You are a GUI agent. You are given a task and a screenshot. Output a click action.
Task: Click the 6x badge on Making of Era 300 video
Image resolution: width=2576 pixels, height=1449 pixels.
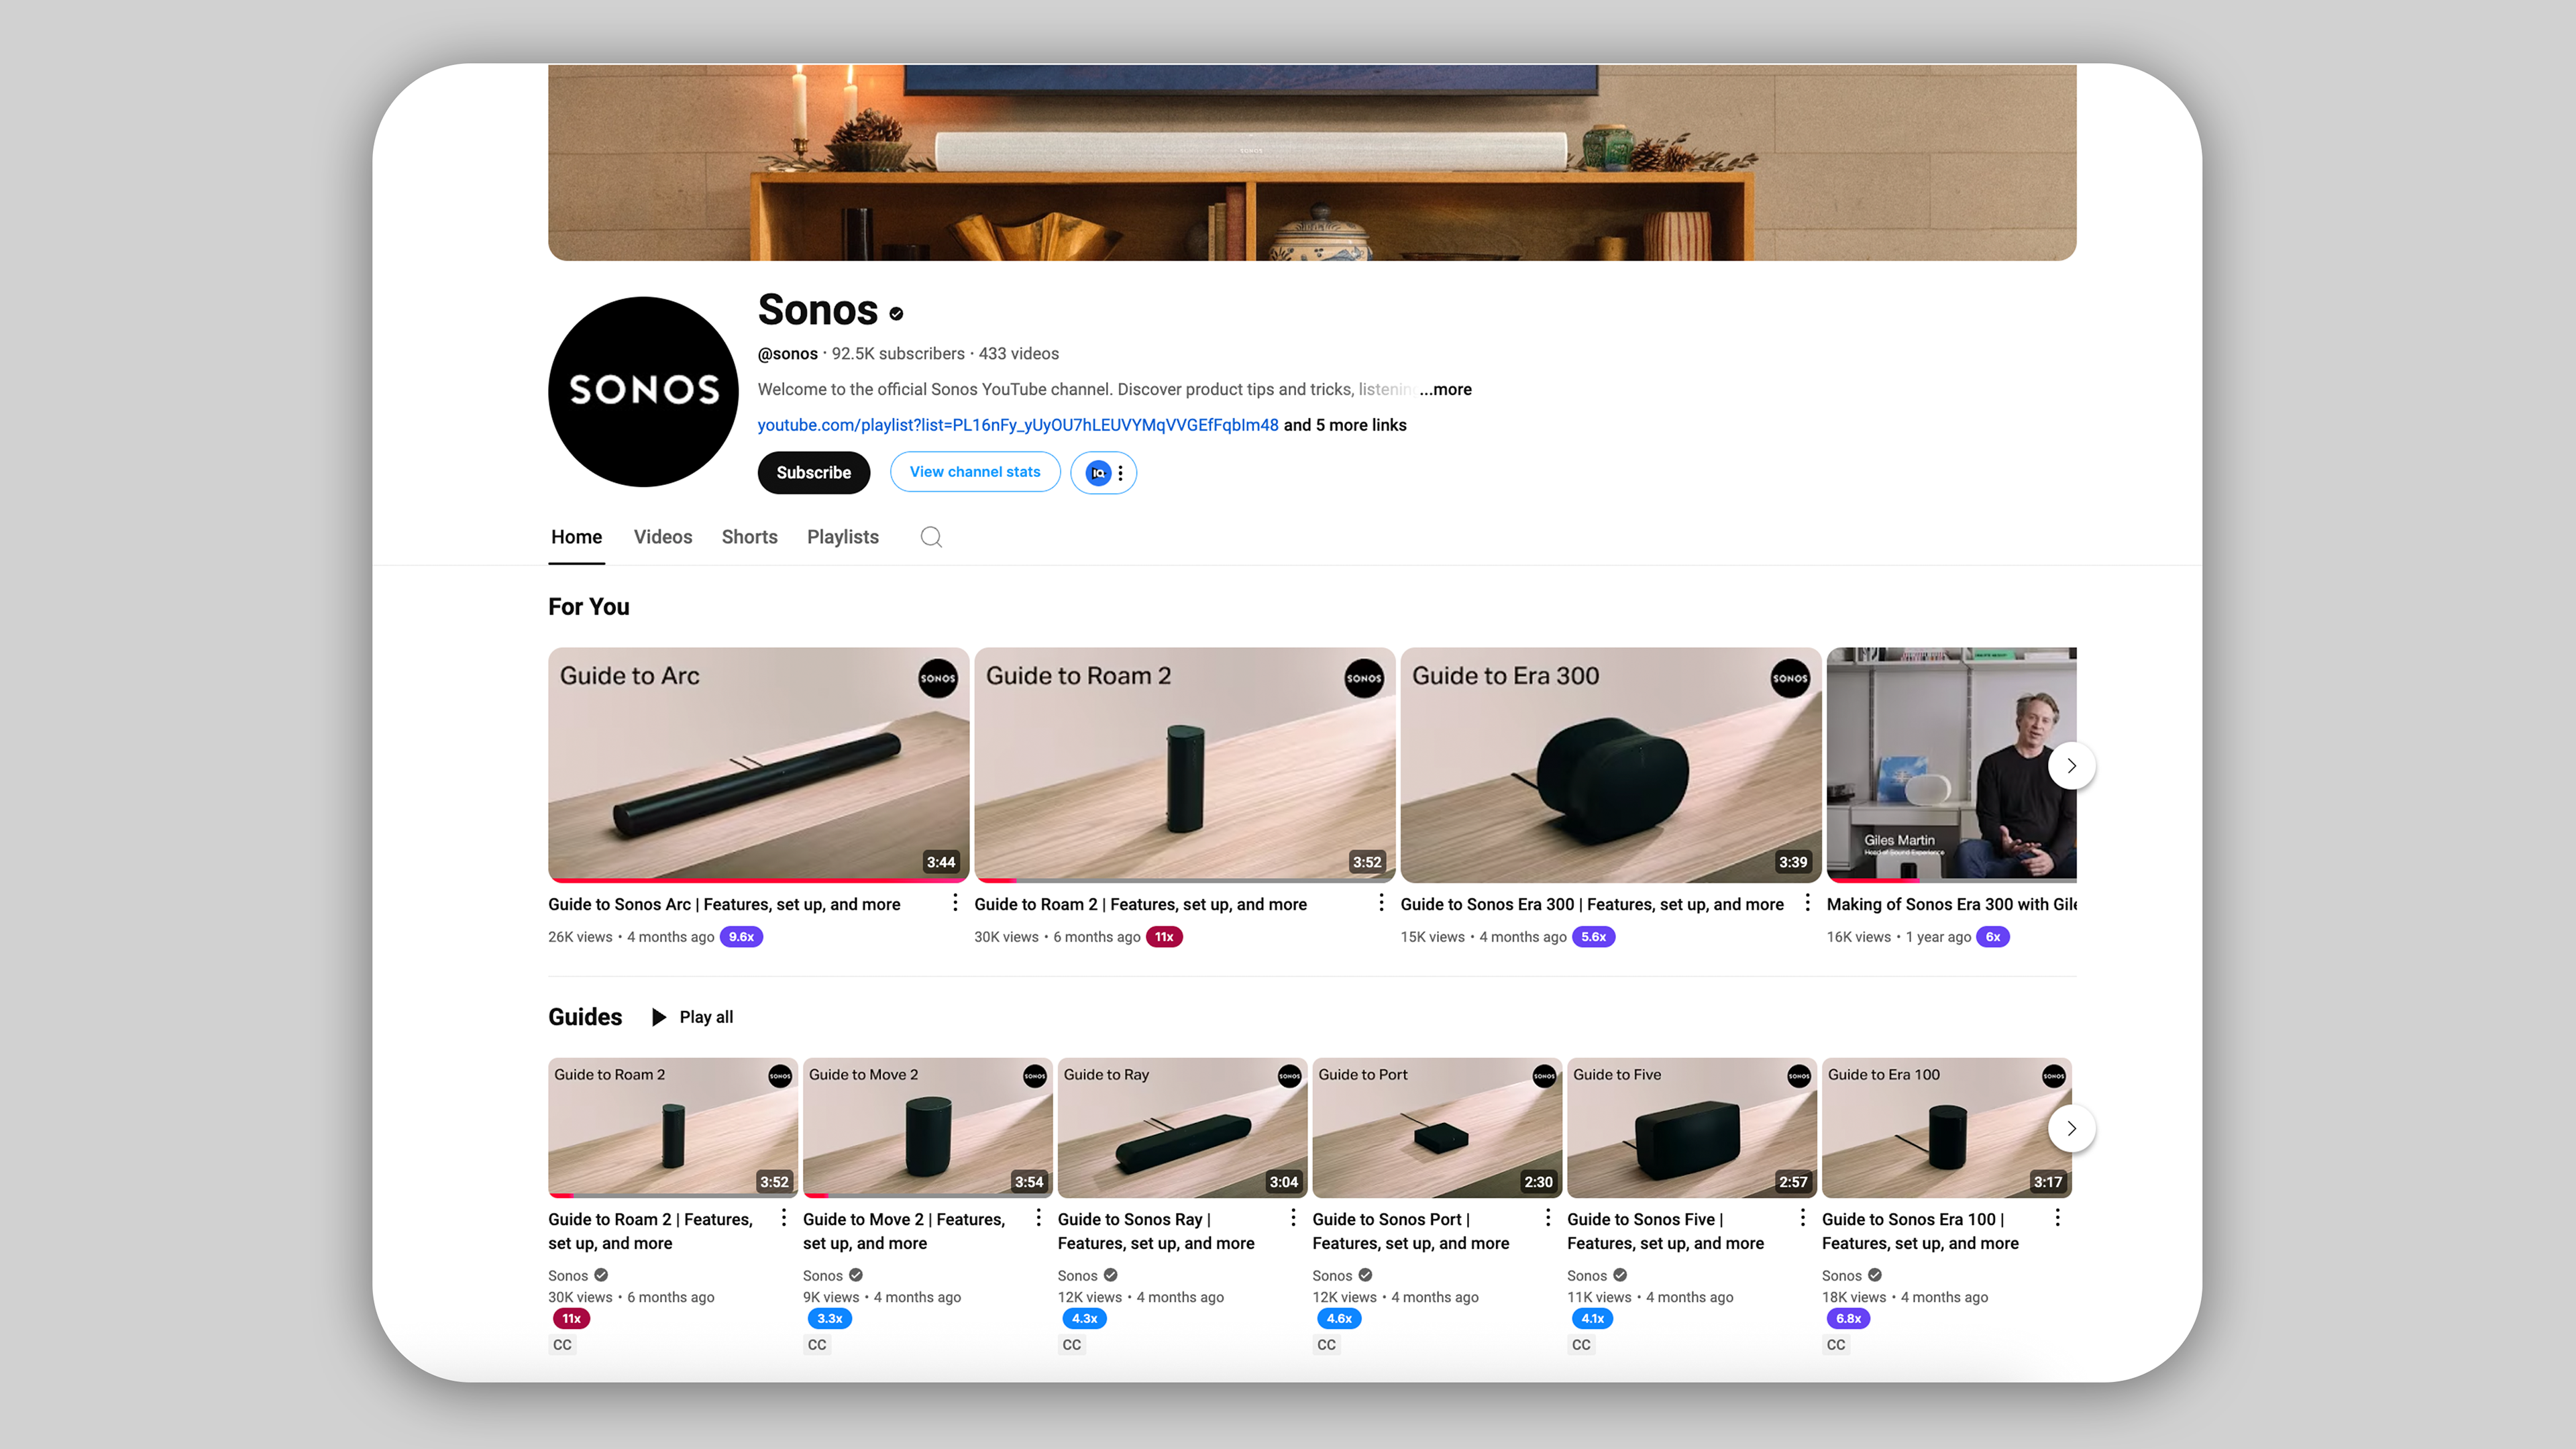click(x=1992, y=937)
